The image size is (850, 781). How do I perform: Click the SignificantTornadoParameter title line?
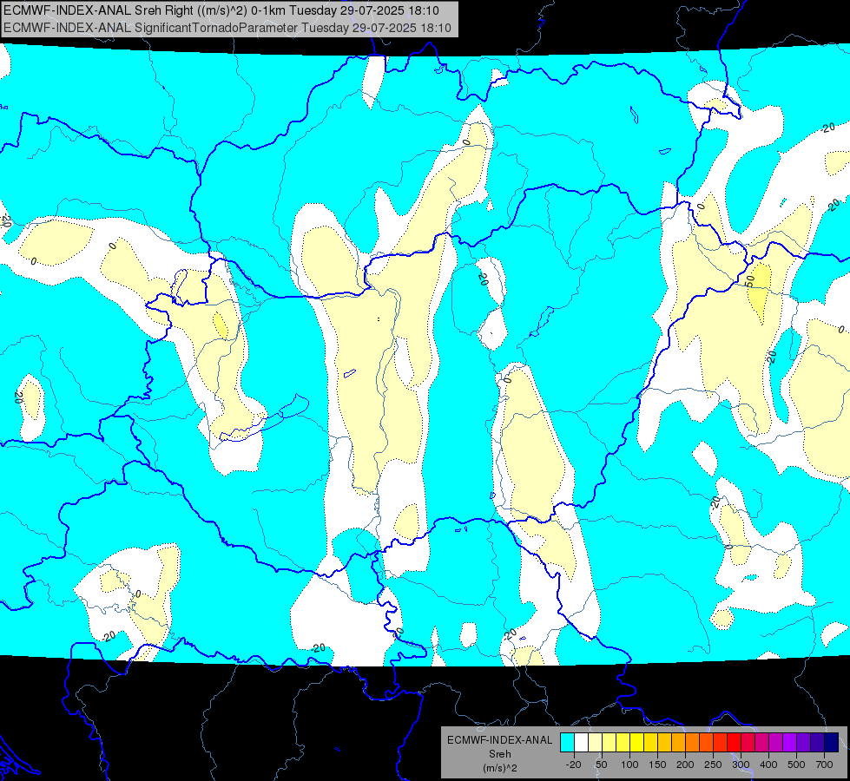[227, 28]
